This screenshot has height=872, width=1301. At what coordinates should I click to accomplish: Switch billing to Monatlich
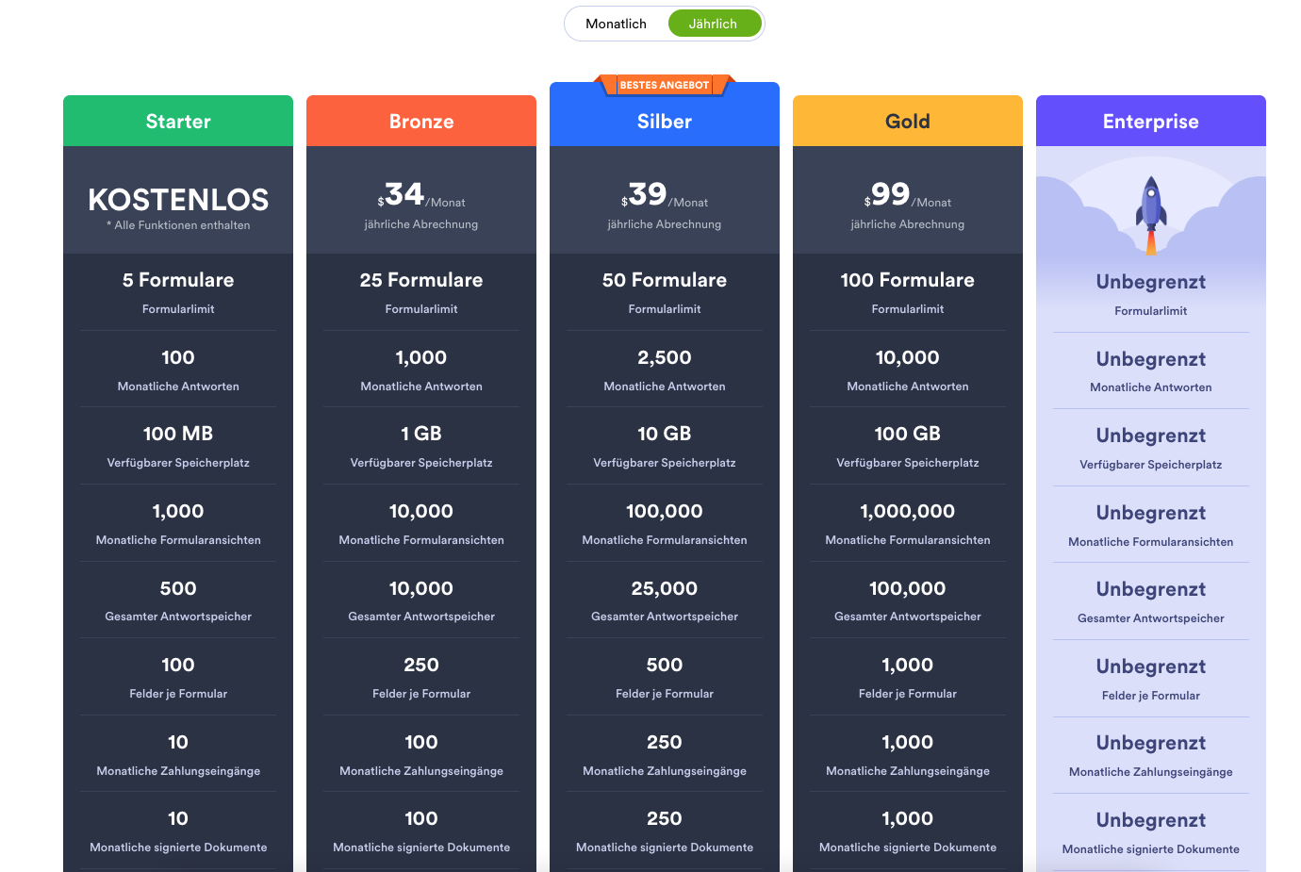click(x=616, y=24)
